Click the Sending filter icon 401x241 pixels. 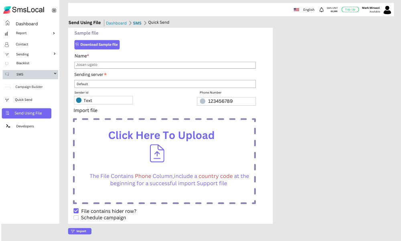pyautogui.click(x=7, y=55)
